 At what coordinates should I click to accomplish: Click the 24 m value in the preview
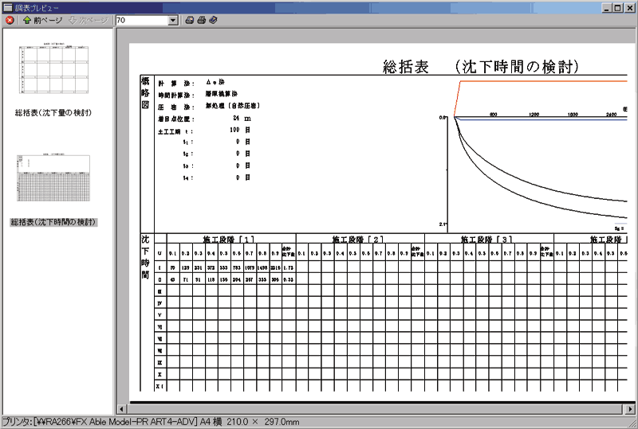[x=242, y=119]
